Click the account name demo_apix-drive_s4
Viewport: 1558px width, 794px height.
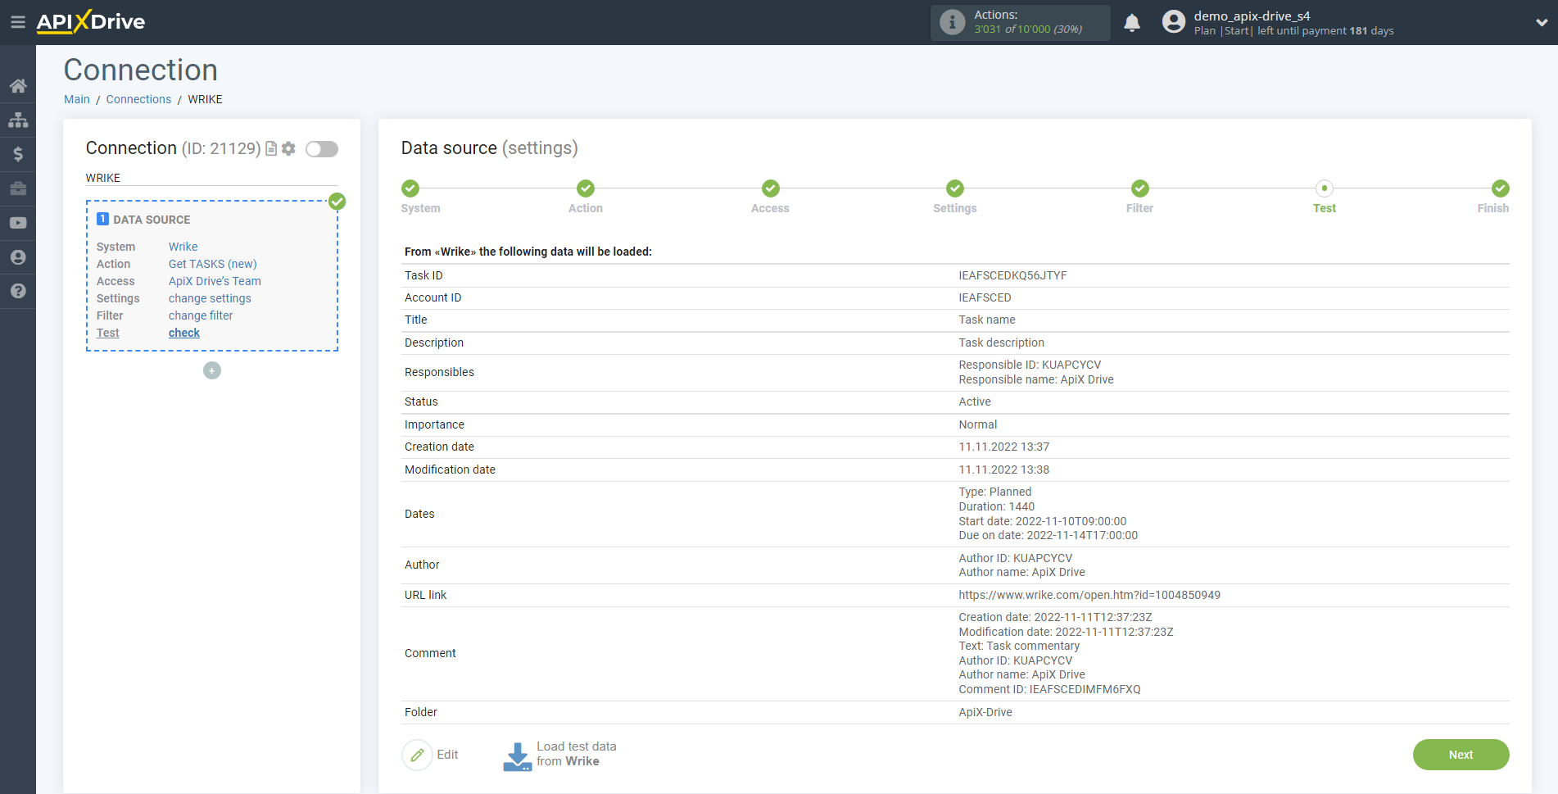tap(1252, 16)
